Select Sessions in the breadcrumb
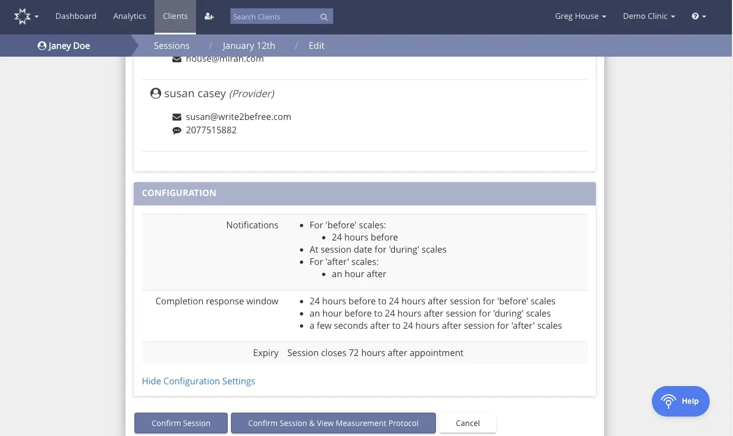The image size is (733, 436). tap(172, 46)
